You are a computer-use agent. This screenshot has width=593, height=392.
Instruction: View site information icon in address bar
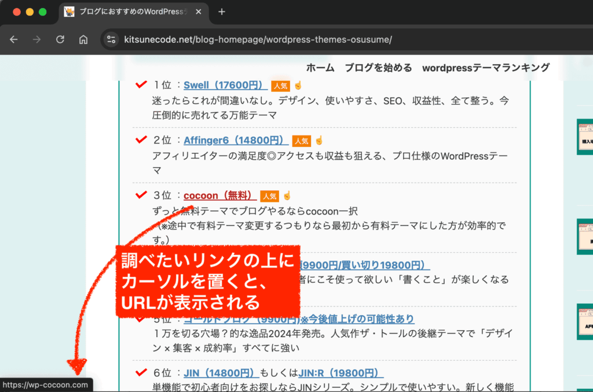(x=111, y=39)
